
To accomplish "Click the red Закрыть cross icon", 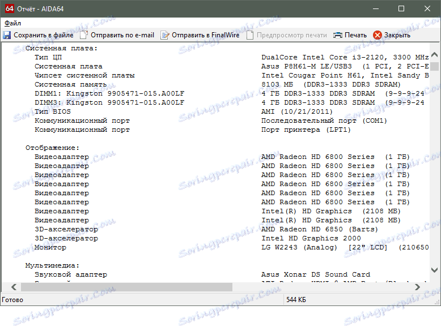I will click(378, 35).
